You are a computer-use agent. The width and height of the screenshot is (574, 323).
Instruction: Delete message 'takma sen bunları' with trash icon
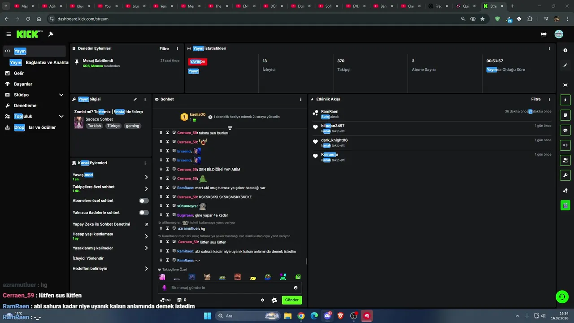(x=161, y=133)
